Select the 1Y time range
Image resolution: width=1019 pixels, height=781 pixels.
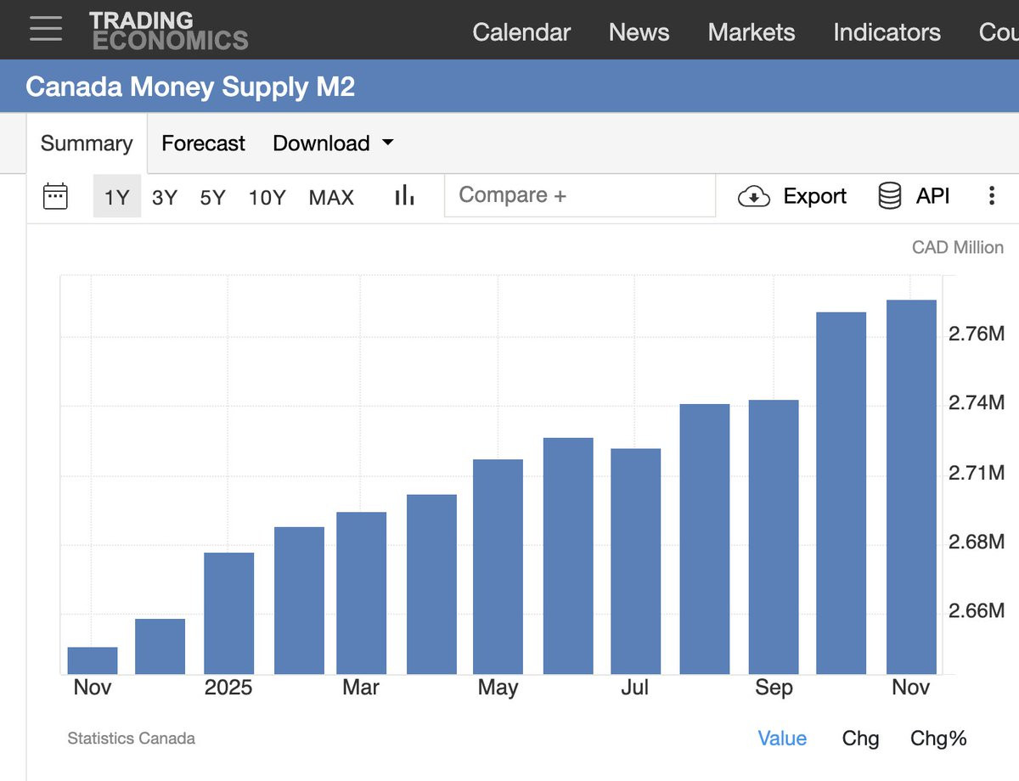coord(117,197)
